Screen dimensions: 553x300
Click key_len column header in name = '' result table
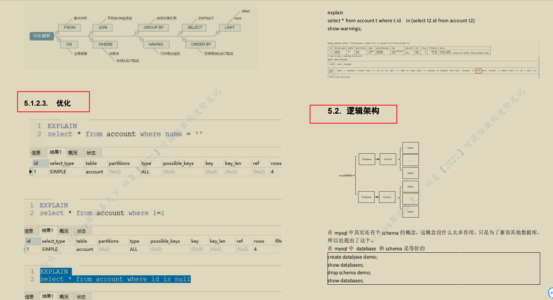point(233,163)
